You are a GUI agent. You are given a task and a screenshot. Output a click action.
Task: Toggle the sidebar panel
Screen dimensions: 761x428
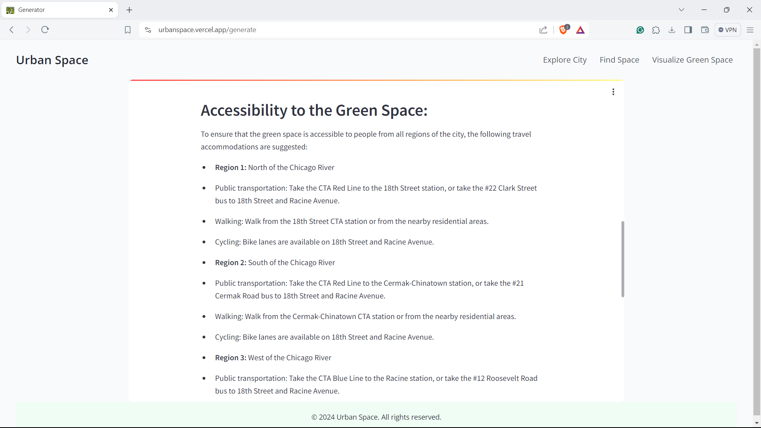click(688, 30)
